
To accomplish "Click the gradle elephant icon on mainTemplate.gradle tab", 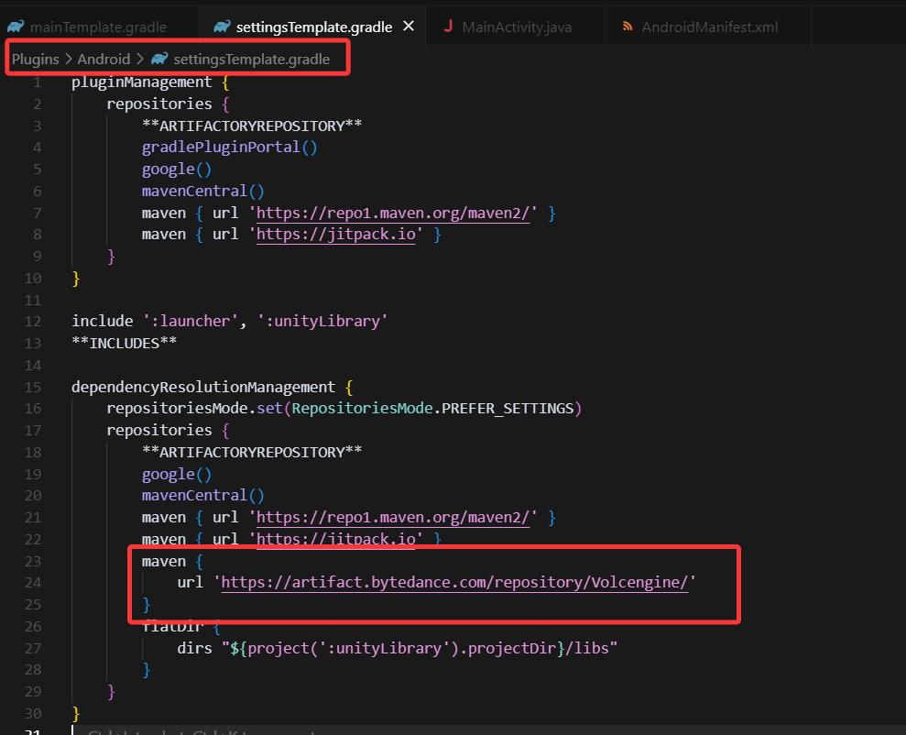I will click(x=16, y=27).
